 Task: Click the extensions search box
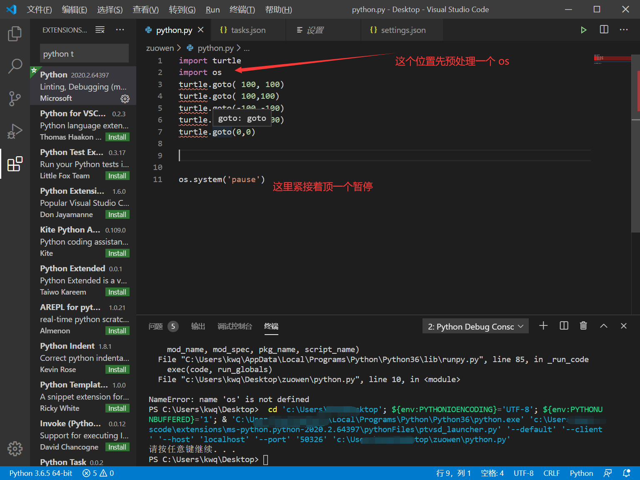pyautogui.click(x=84, y=54)
